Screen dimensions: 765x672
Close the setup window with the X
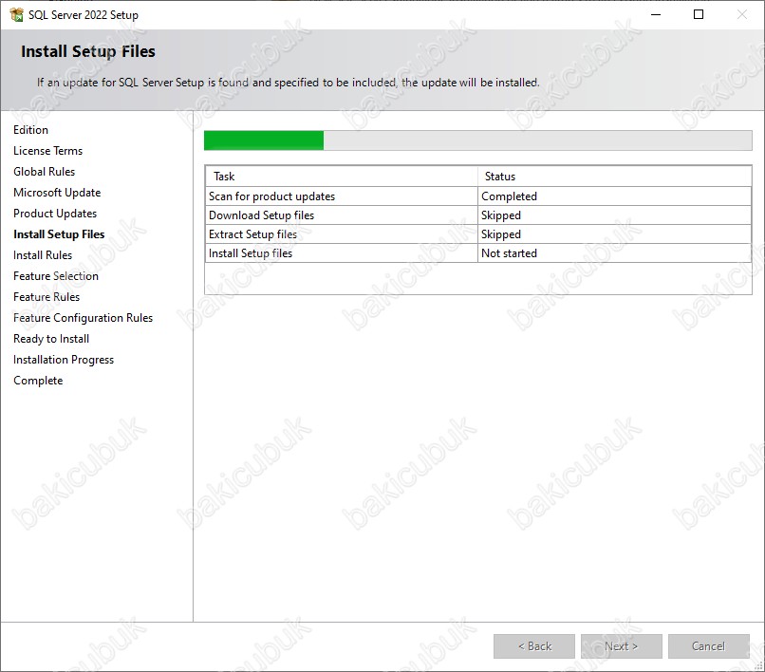click(742, 14)
